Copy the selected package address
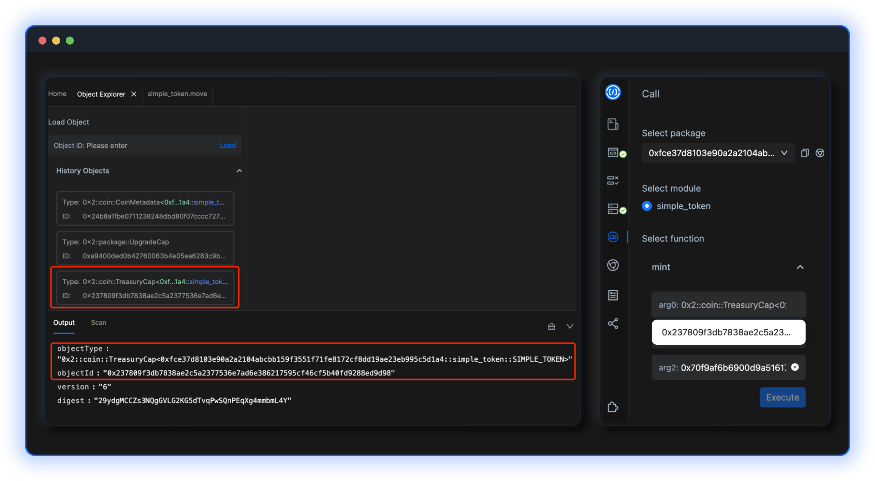The image size is (875, 481). pos(804,153)
